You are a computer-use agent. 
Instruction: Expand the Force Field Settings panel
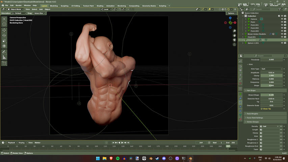pyautogui.click(x=245, y=118)
